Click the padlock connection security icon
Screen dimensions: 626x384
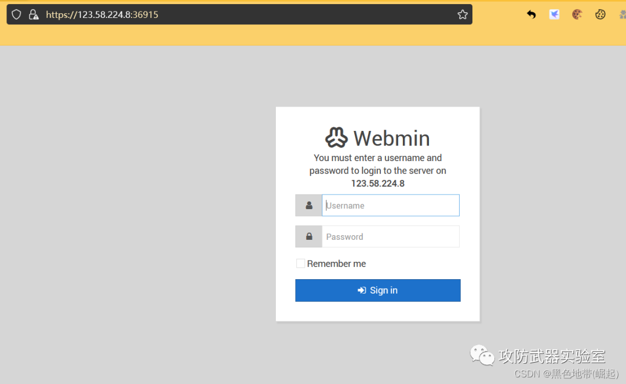[34, 14]
